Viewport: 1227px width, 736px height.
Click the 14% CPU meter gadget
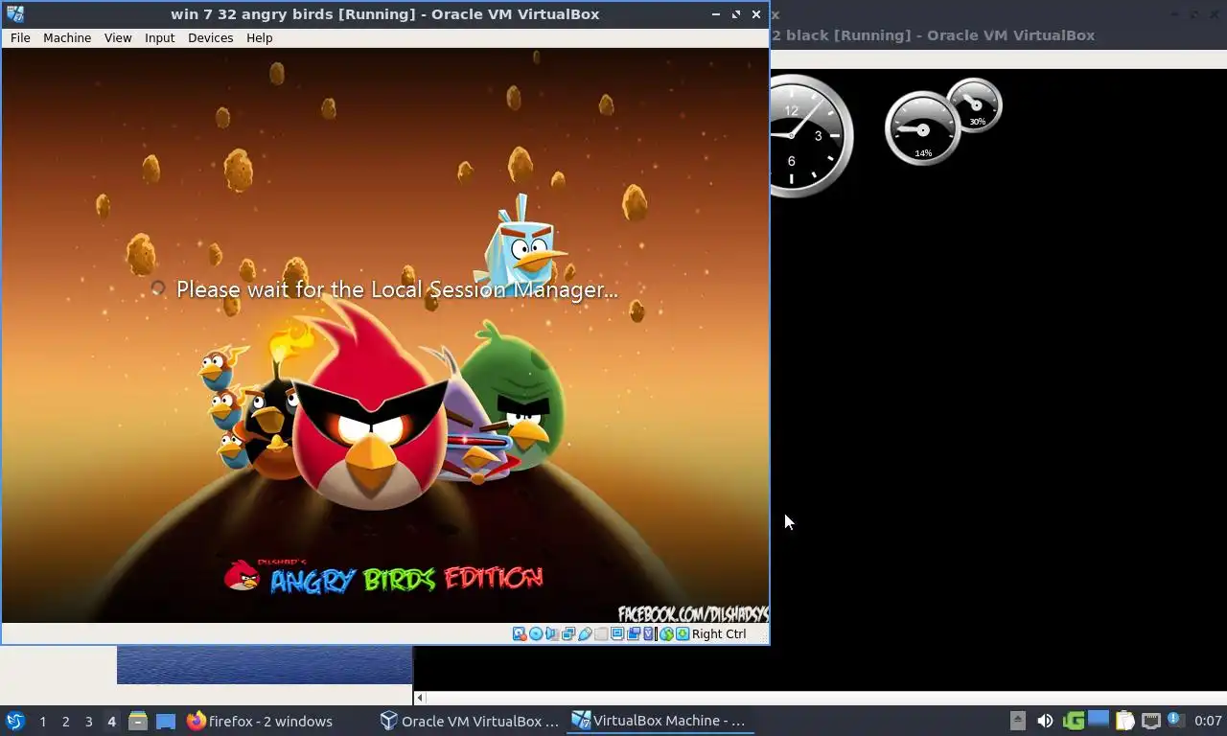pyautogui.click(x=922, y=128)
